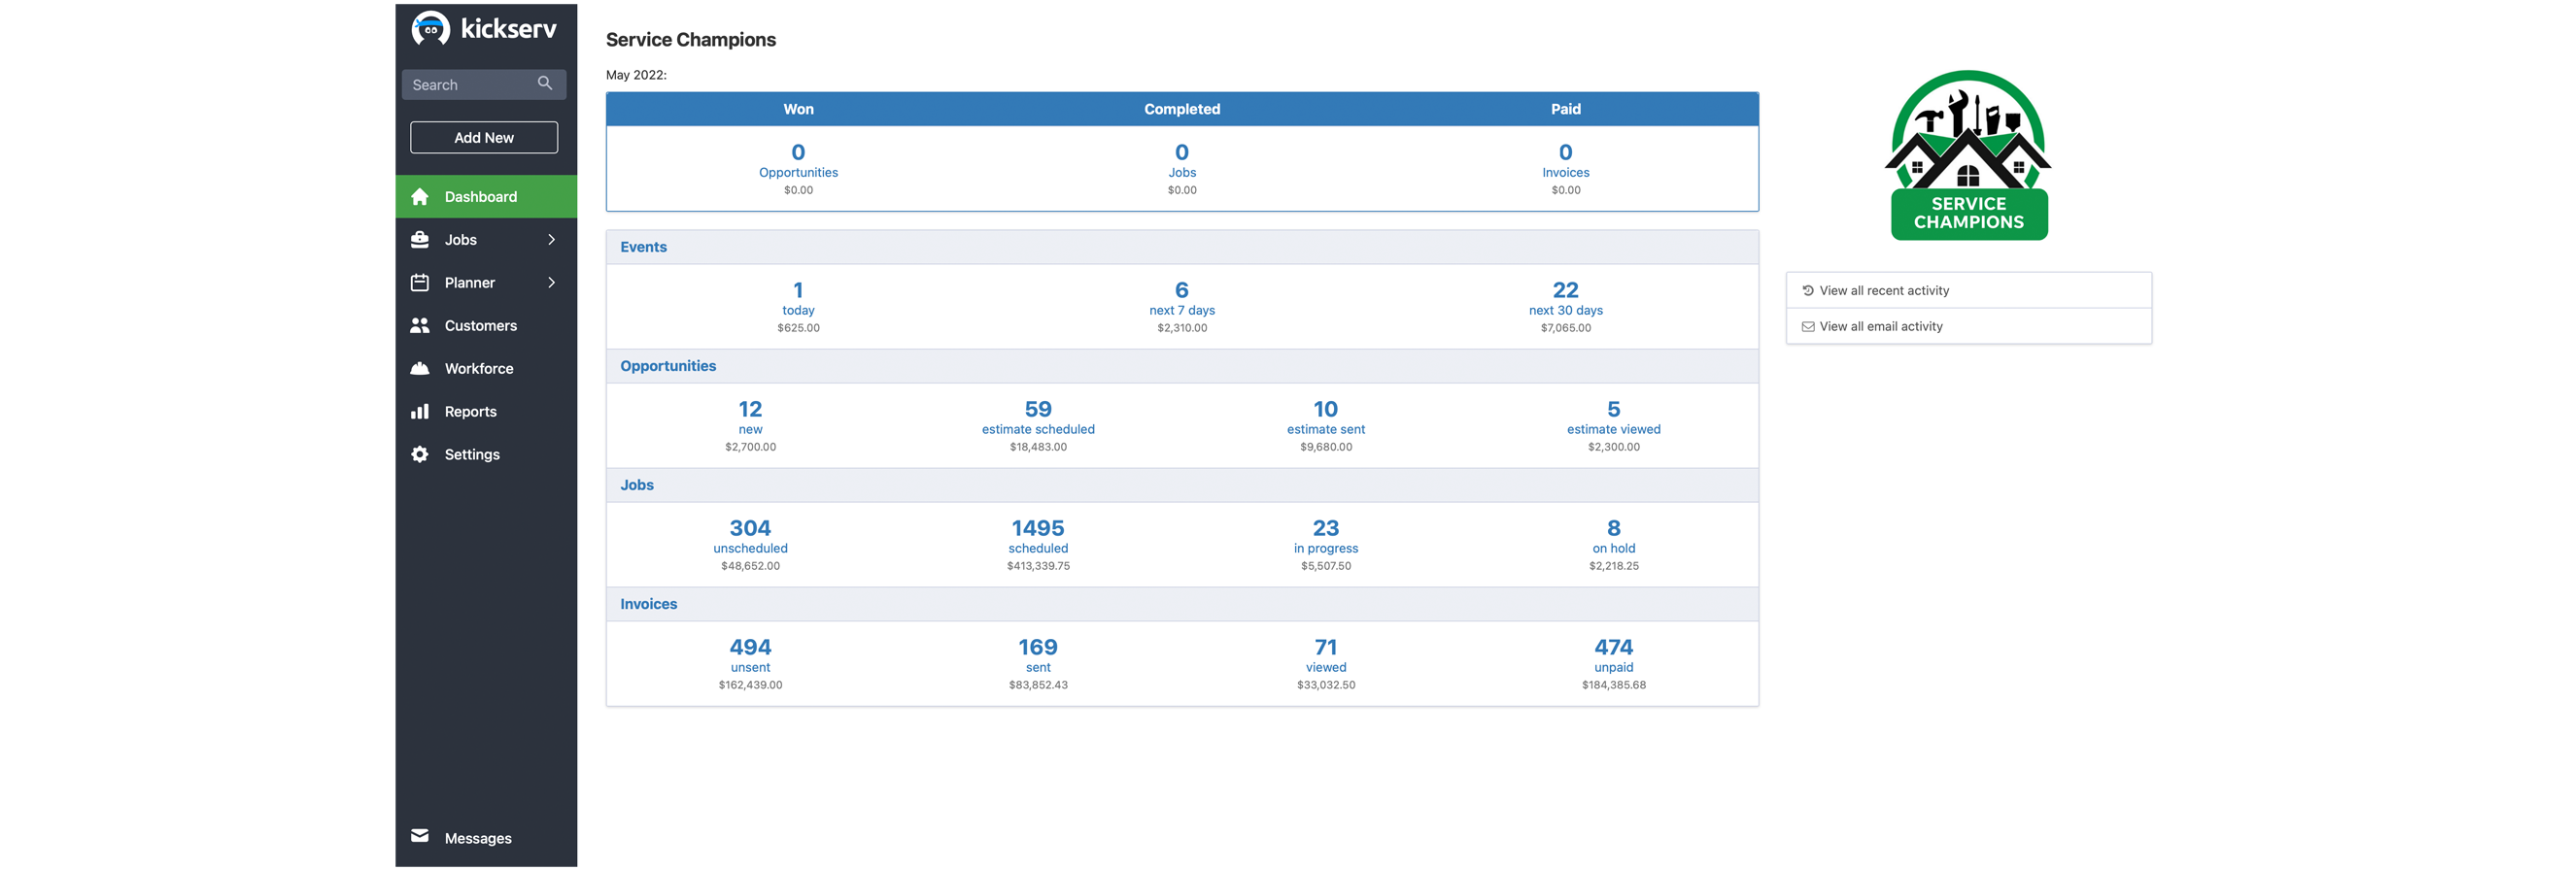Image resolution: width=2565 pixels, height=870 pixels.
Task: Open View all recent activity
Action: coord(1884,290)
